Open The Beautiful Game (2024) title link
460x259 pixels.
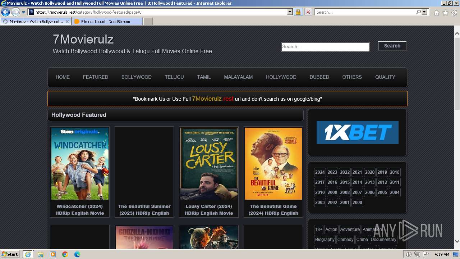(273, 210)
